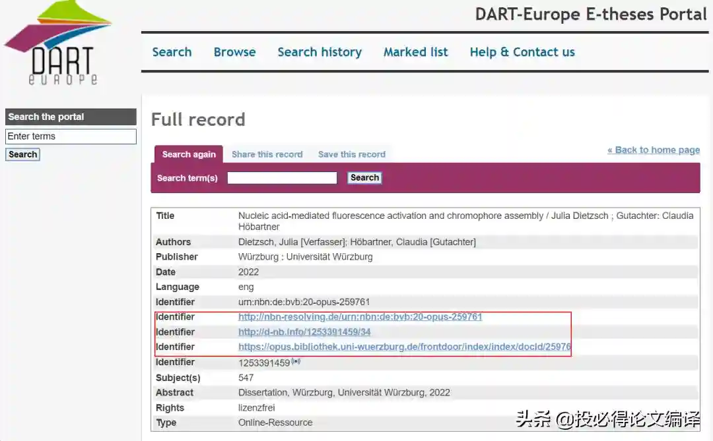Image resolution: width=713 pixels, height=441 pixels.
Task: Open the opus.bibliothek.uni-wuerzburg.de identifier link
Action: (404, 347)
